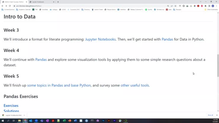The height and width of the screenshot is (123, 219).
Task: Reload the page with the refresh icon
Action: coord(10,6)
